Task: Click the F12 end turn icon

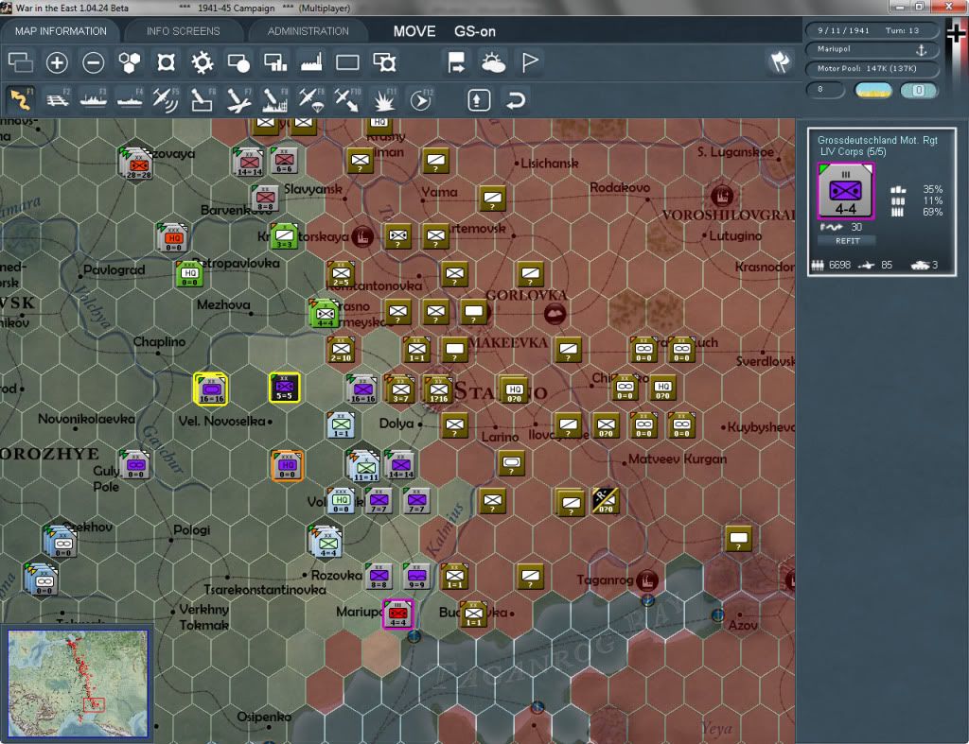Action: pyautogui.click(x=421, y=100)
